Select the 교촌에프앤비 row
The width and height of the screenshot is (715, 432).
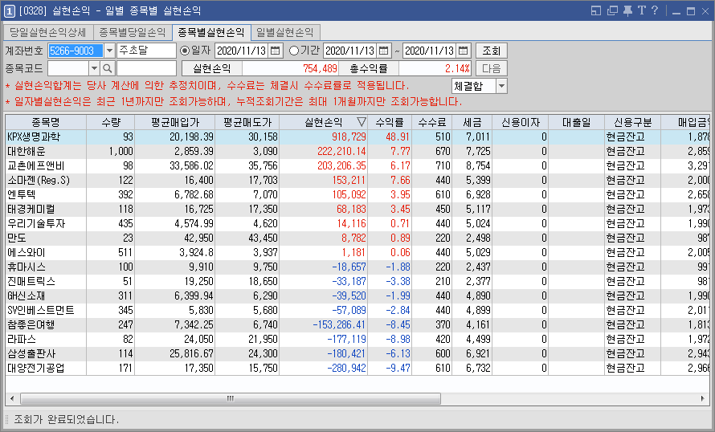[x=357, y=166]
